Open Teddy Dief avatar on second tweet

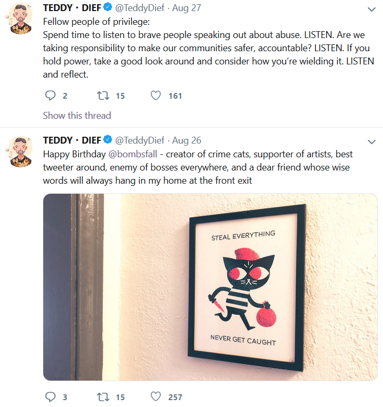(x=21, y=152)
